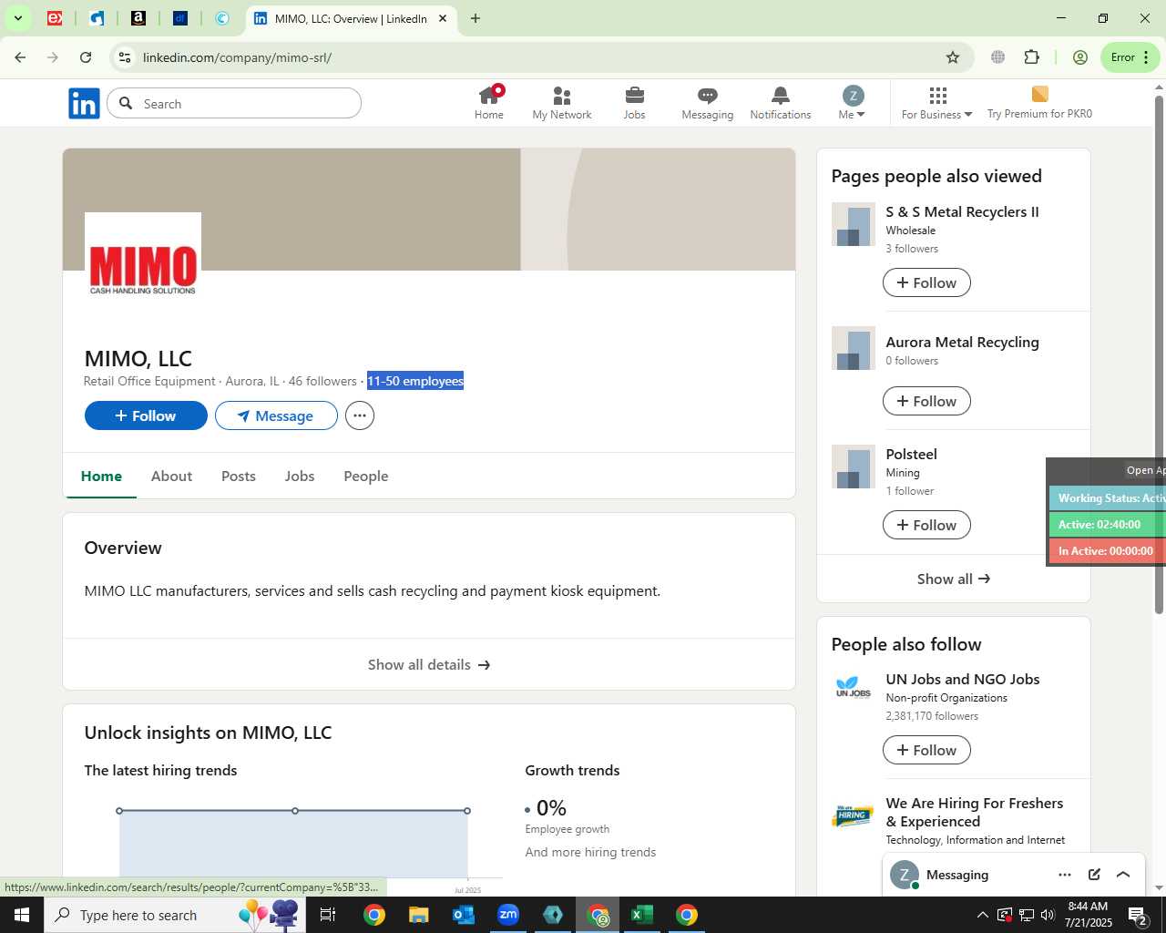Open the more options ellipsis button

pyautogui.click(x=360, y=415)
